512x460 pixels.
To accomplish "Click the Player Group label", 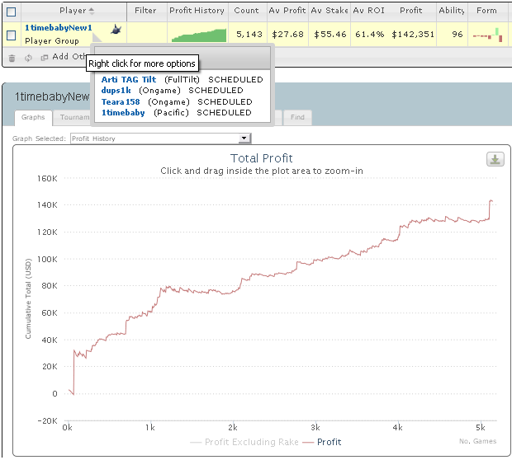I will pos(52,41).
